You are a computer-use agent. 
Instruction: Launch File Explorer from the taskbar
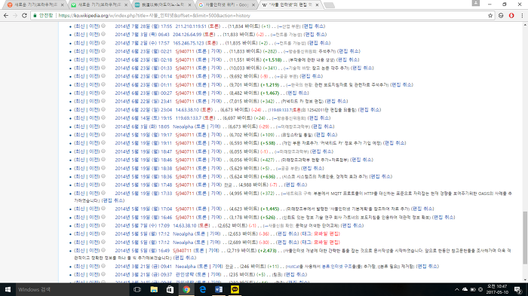point(154,290)
